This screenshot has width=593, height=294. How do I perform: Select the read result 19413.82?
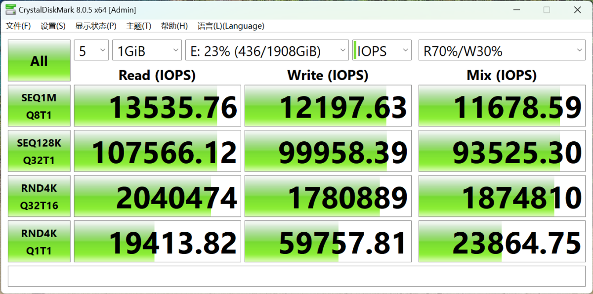157,241
